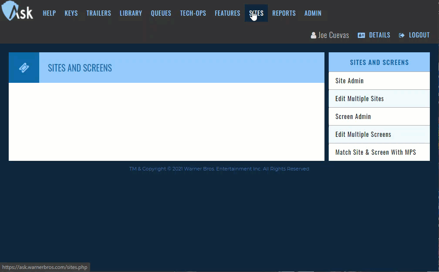This screenshot has height=272, width=439.
Task: Click the ID card icon next to DETAILS
Action: pos(361,35)
